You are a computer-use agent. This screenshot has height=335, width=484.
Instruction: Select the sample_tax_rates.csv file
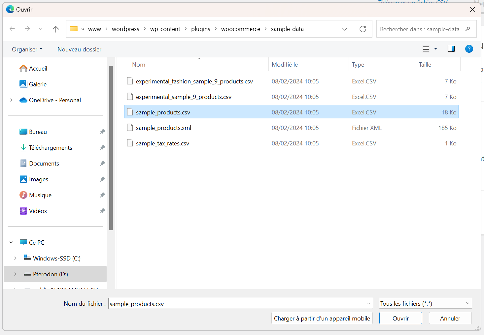pyautogui.click(x=162, y=143)
